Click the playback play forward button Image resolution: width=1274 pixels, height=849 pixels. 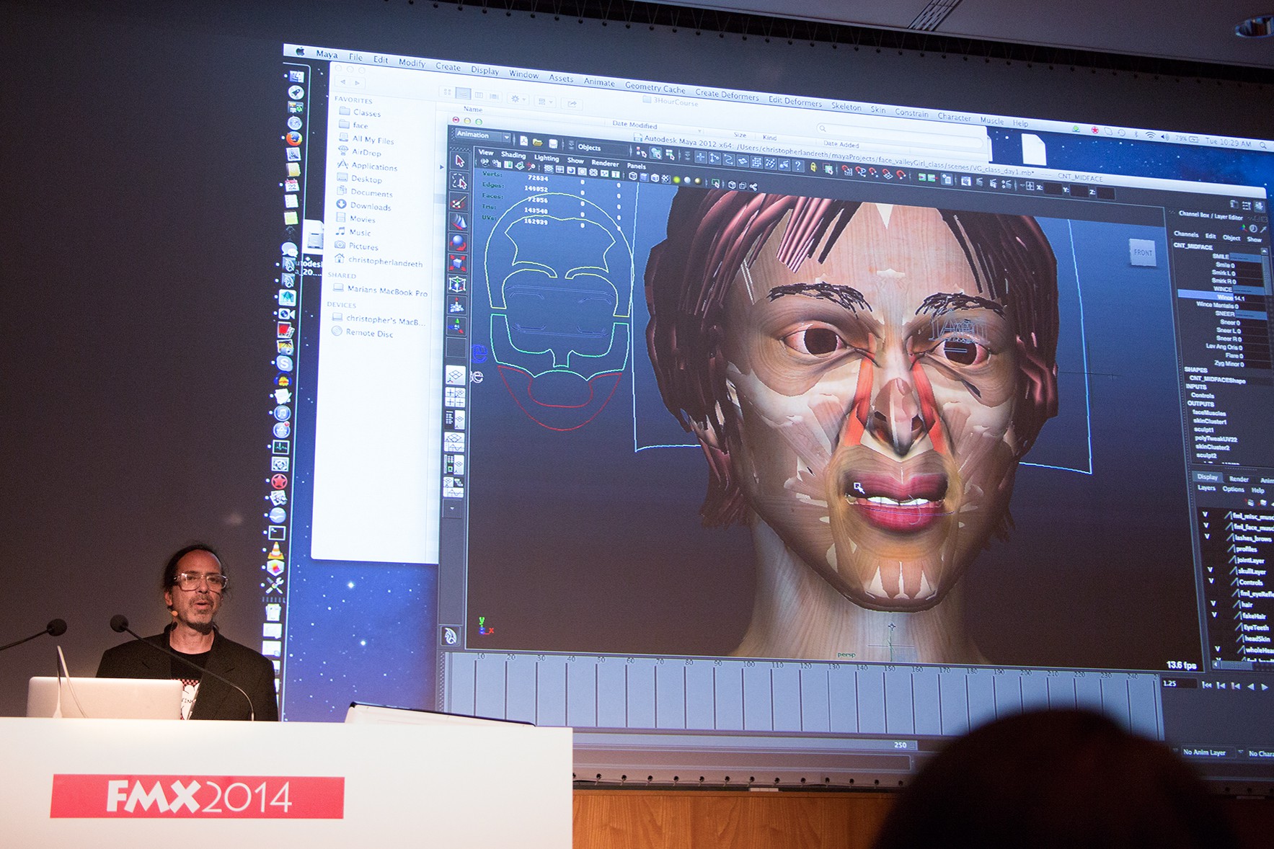(1264, 687)
